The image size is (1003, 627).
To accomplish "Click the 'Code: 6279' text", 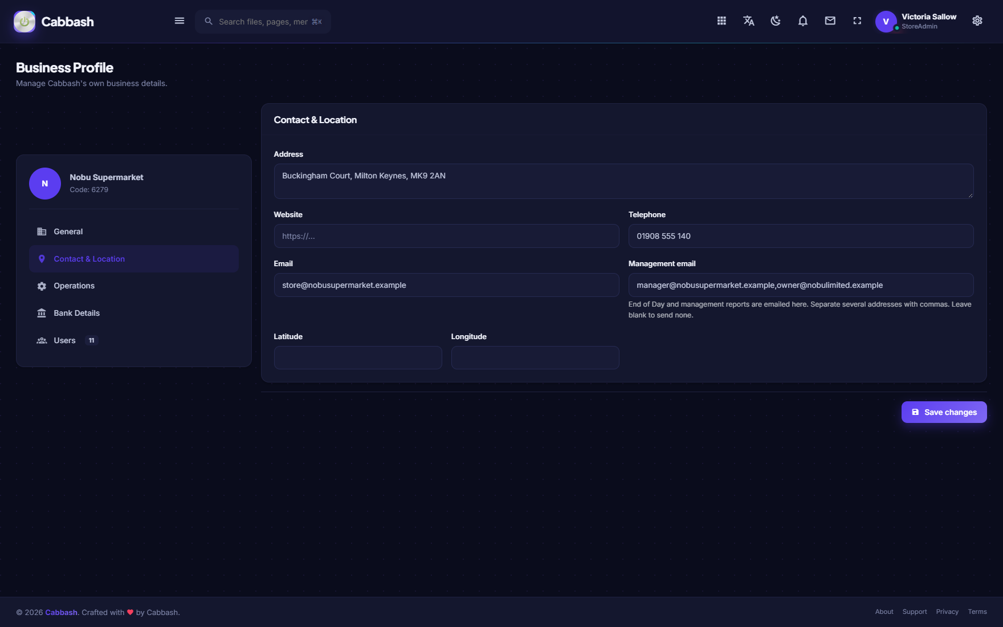I will coord(89,190).
